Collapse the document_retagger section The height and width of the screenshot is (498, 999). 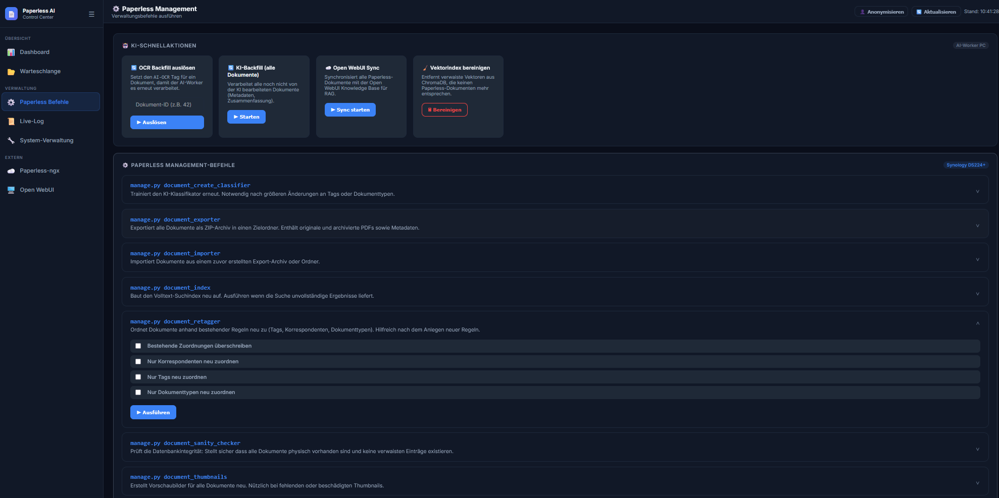point(977,323)
